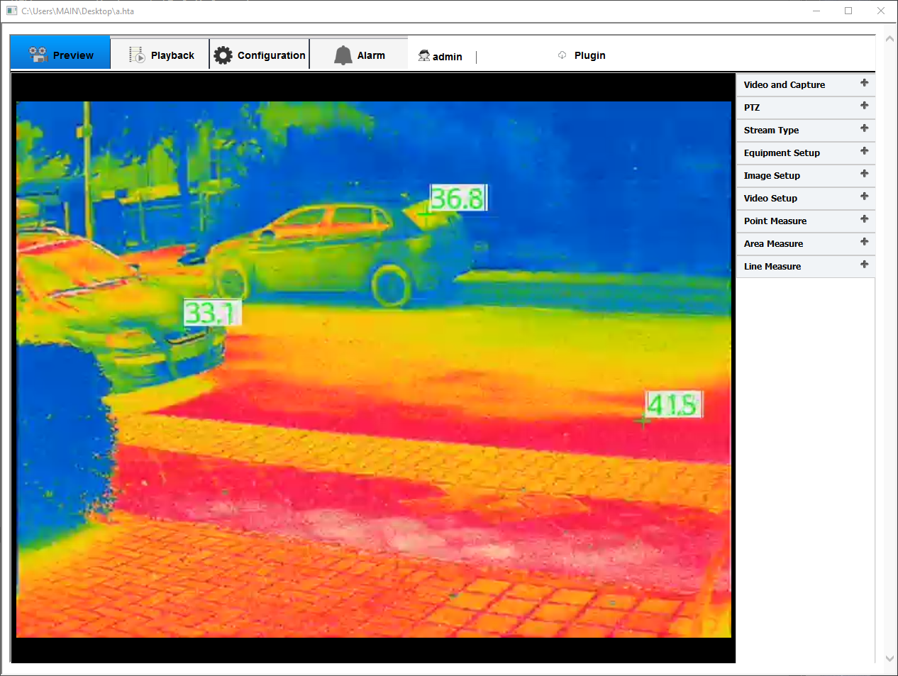The height and width of the screenshot is (676, 898).
Task: Click the scrollbar up arrow
Action: pyautogui.click(x=889, y=40)
